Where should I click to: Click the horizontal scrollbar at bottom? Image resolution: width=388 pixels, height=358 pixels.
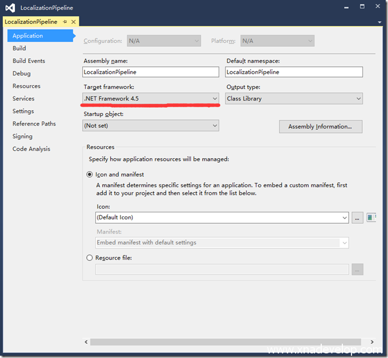(228, 342)
